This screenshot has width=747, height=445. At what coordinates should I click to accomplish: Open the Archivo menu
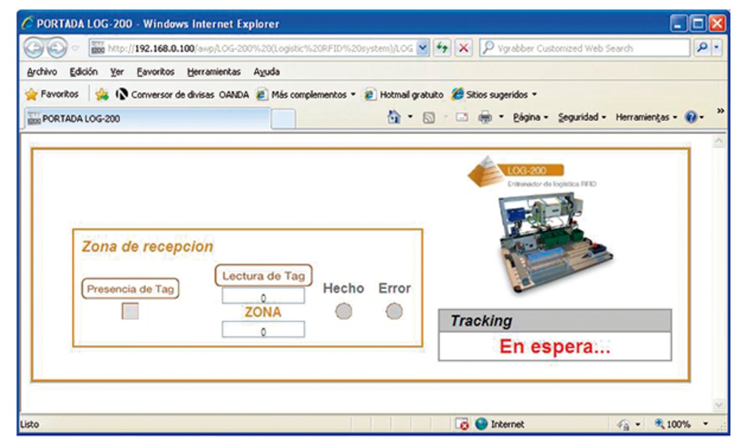coord(41,72)
